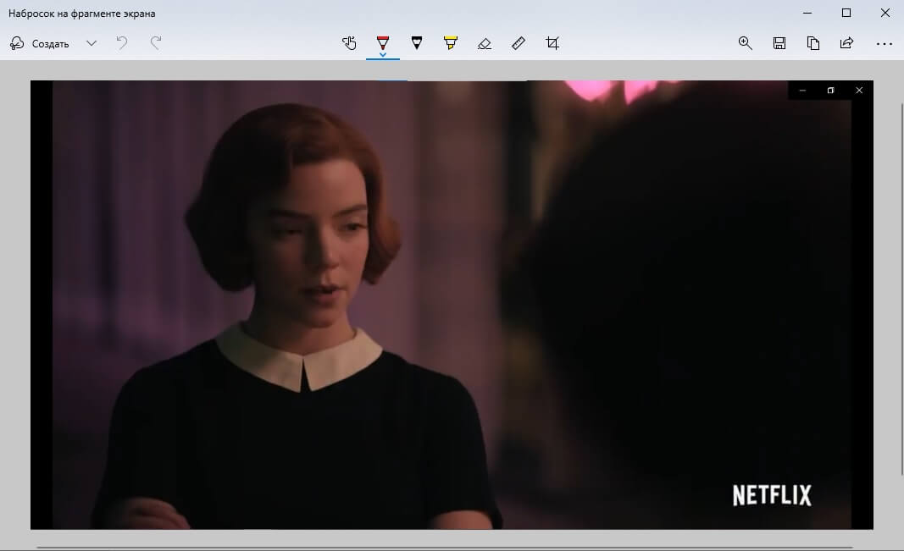Share the snip using share icon
The height and width of the screenshot is (551, 904).
pos(846,43)
